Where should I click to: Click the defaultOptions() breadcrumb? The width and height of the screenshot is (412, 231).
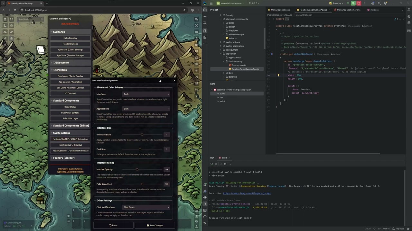point(304,15)
